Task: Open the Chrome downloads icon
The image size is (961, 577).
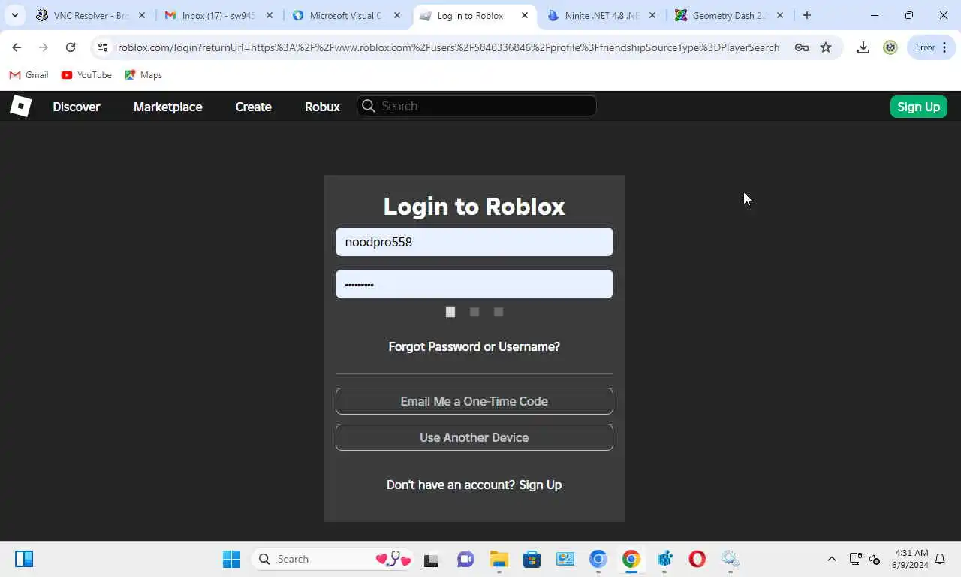Action: click(x=863, y=47)
